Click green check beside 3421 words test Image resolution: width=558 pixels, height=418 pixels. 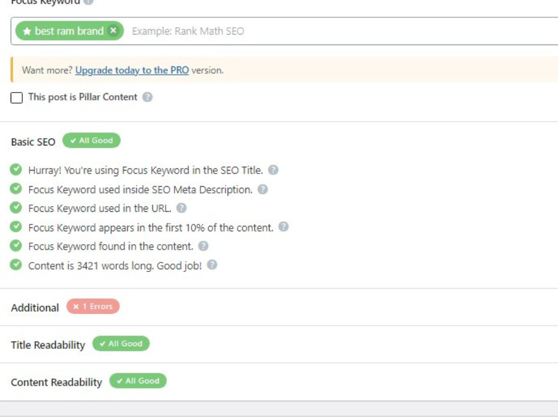pos(16,264)
